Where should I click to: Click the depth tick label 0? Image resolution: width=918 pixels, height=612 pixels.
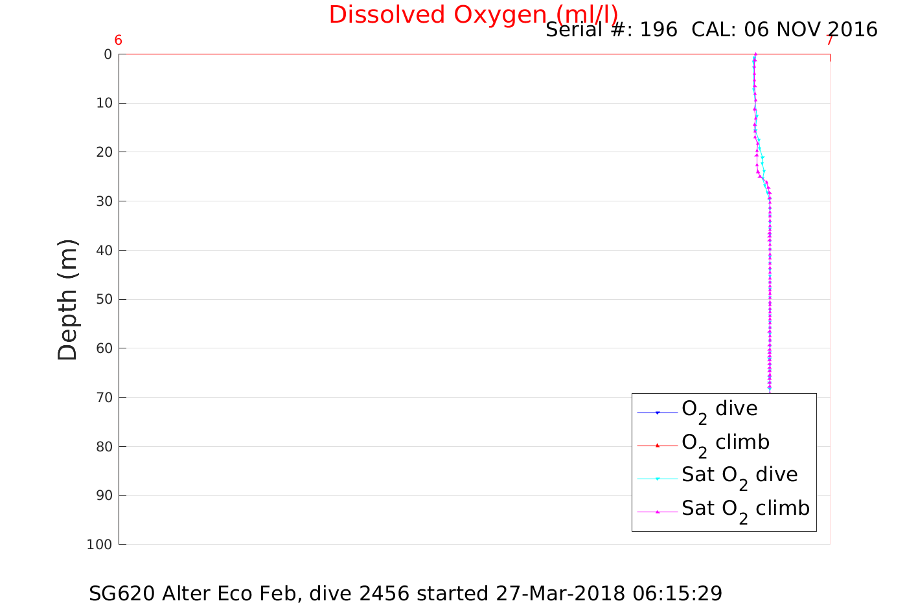108,54
